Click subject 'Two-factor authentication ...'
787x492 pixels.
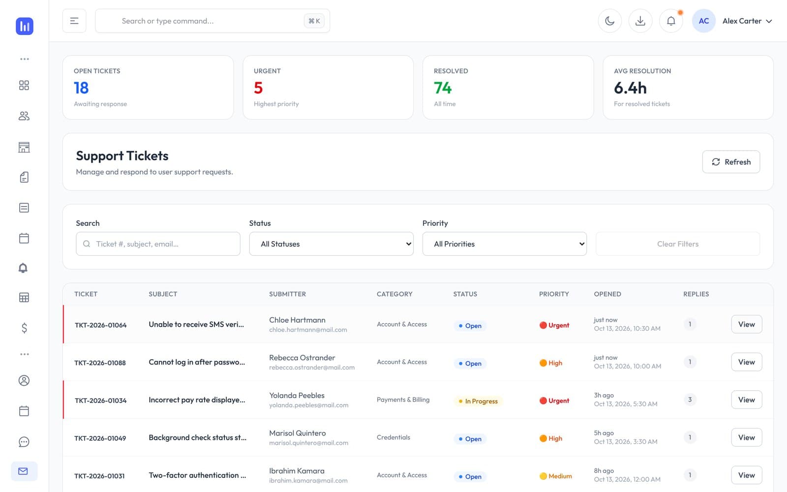[x=197, y=475]
